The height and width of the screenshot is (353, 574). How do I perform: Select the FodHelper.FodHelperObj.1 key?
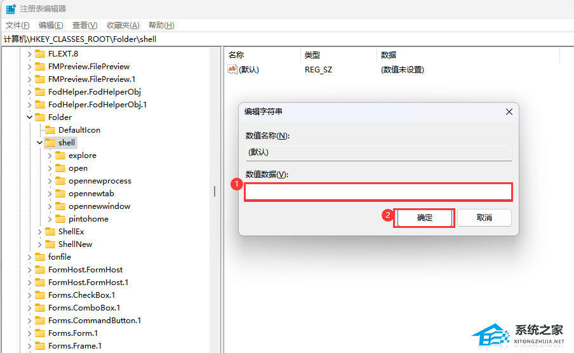(x=97, y=105)
